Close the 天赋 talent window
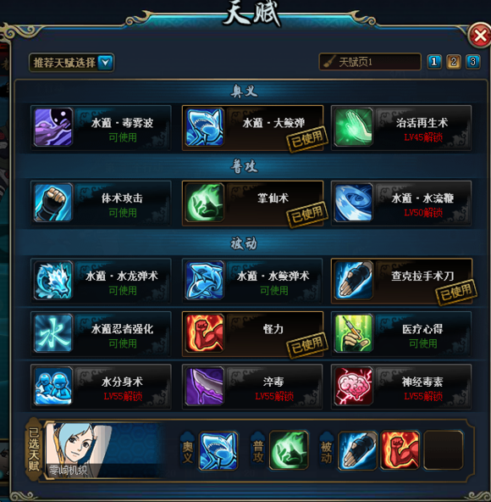The image size is (491, 502). (x=479, y=36)
